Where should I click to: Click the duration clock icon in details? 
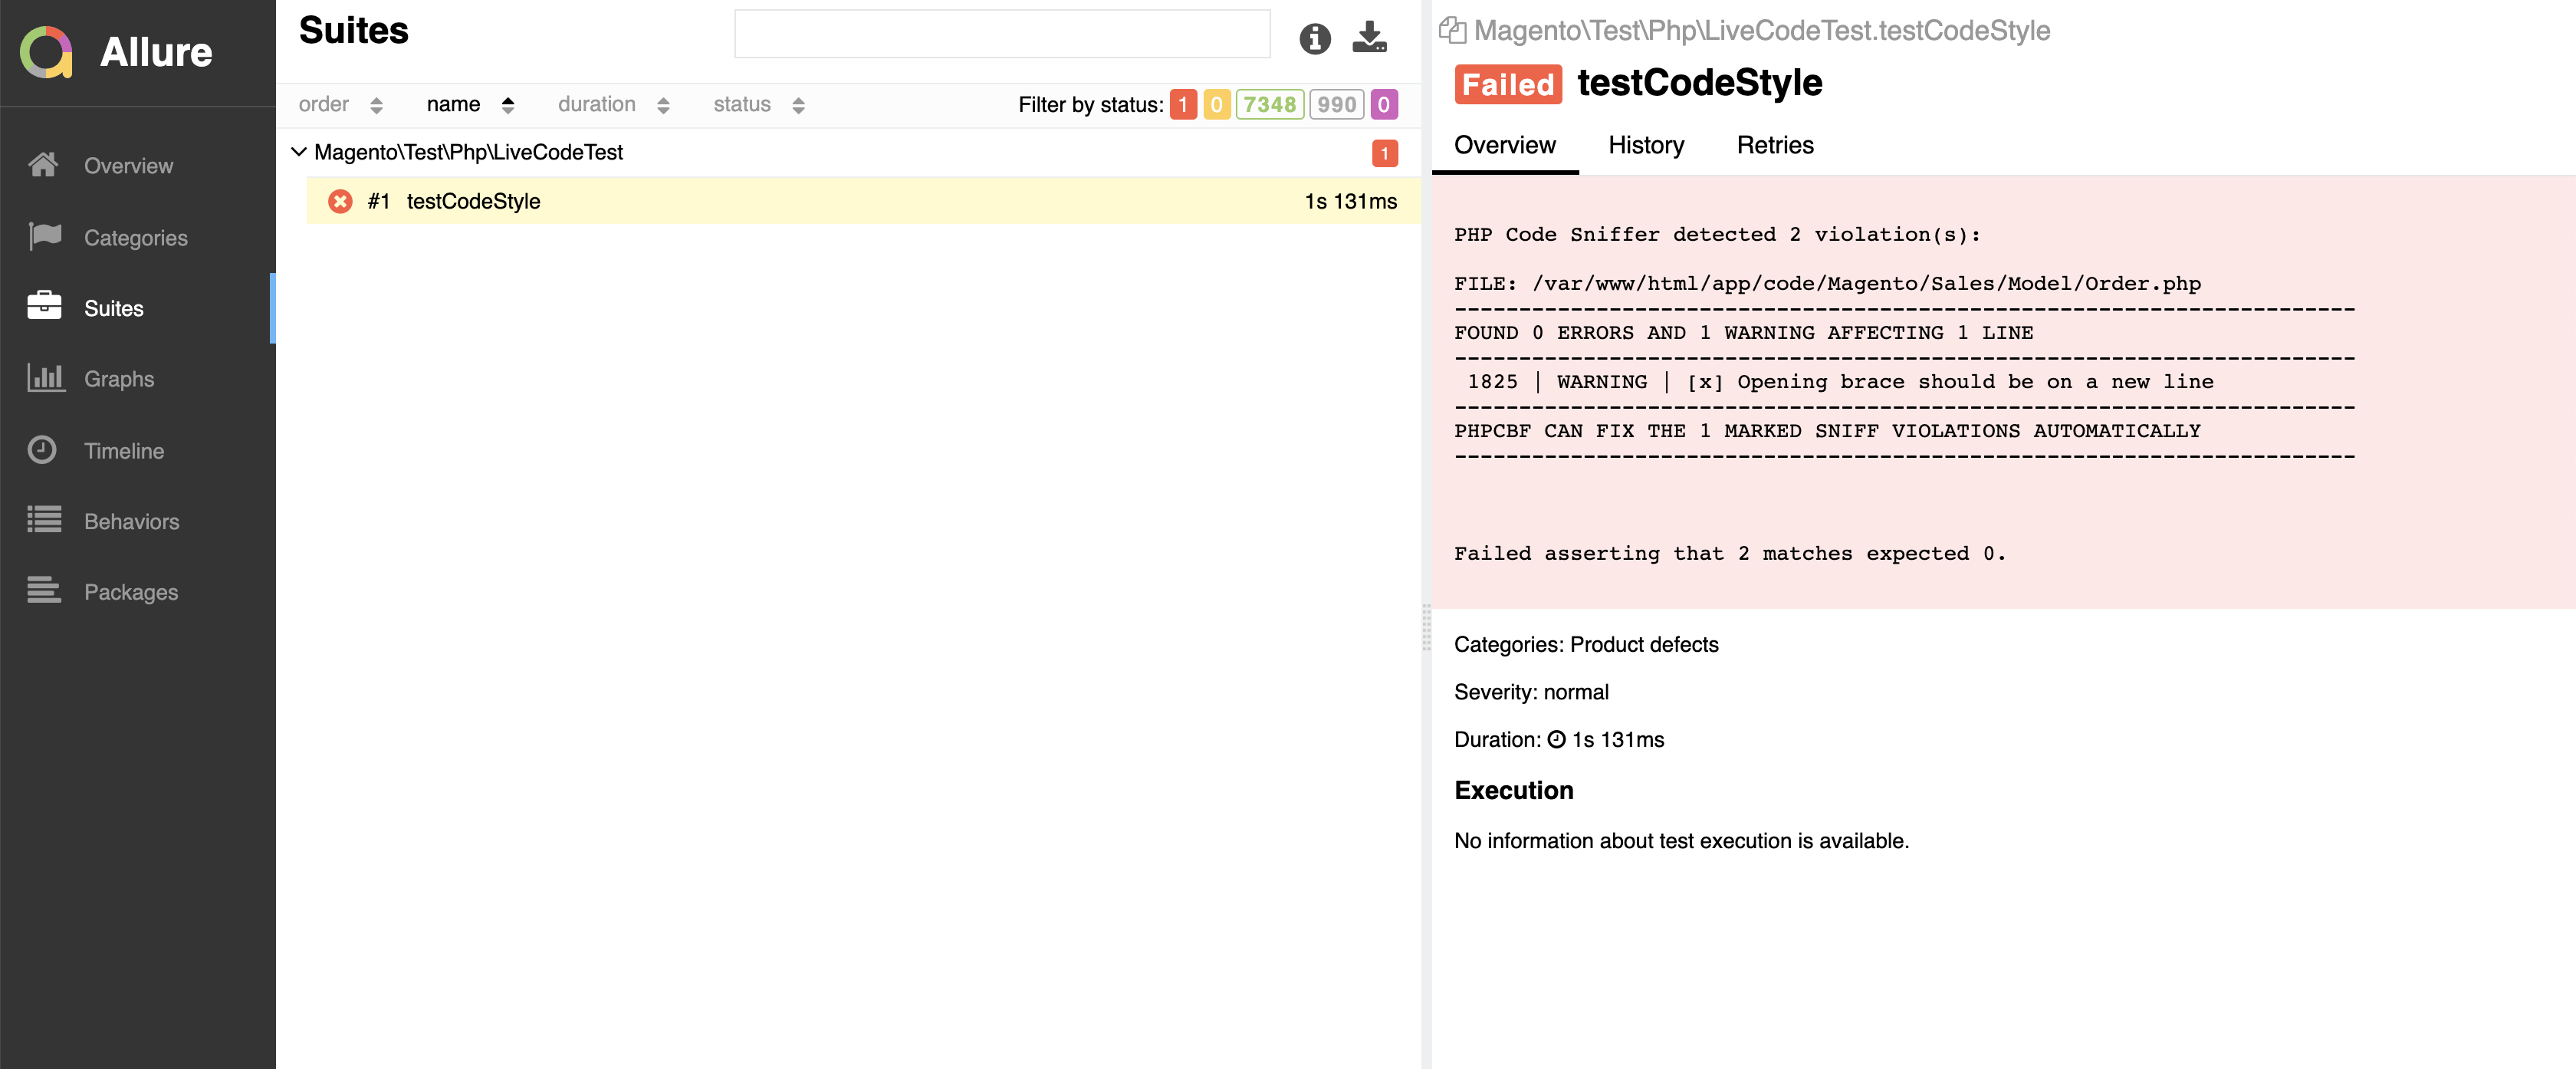click(x=1556, y=739)
